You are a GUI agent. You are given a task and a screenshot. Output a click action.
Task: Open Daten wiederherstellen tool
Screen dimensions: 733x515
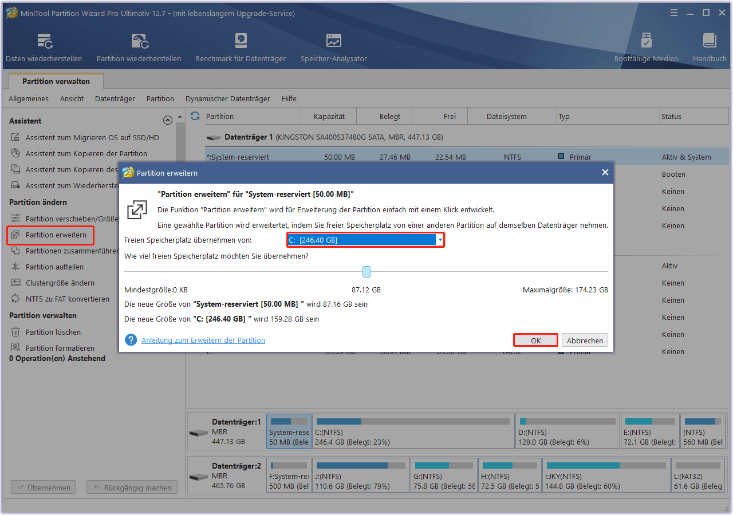[x=44, y=48]
